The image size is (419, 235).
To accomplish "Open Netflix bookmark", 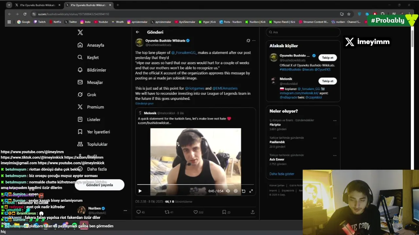I will [x=55, y=22].
